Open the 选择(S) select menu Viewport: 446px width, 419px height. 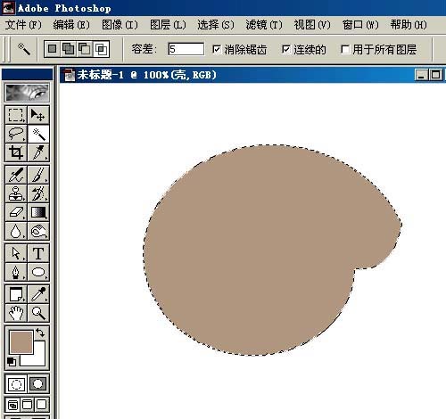216,25
